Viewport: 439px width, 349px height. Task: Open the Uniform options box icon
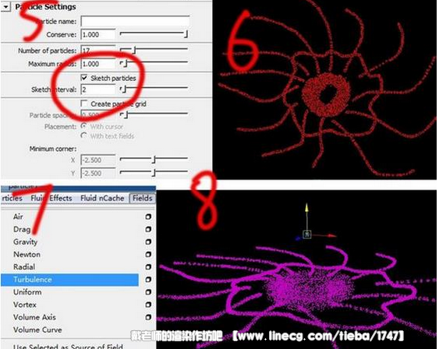pos(148,292)
